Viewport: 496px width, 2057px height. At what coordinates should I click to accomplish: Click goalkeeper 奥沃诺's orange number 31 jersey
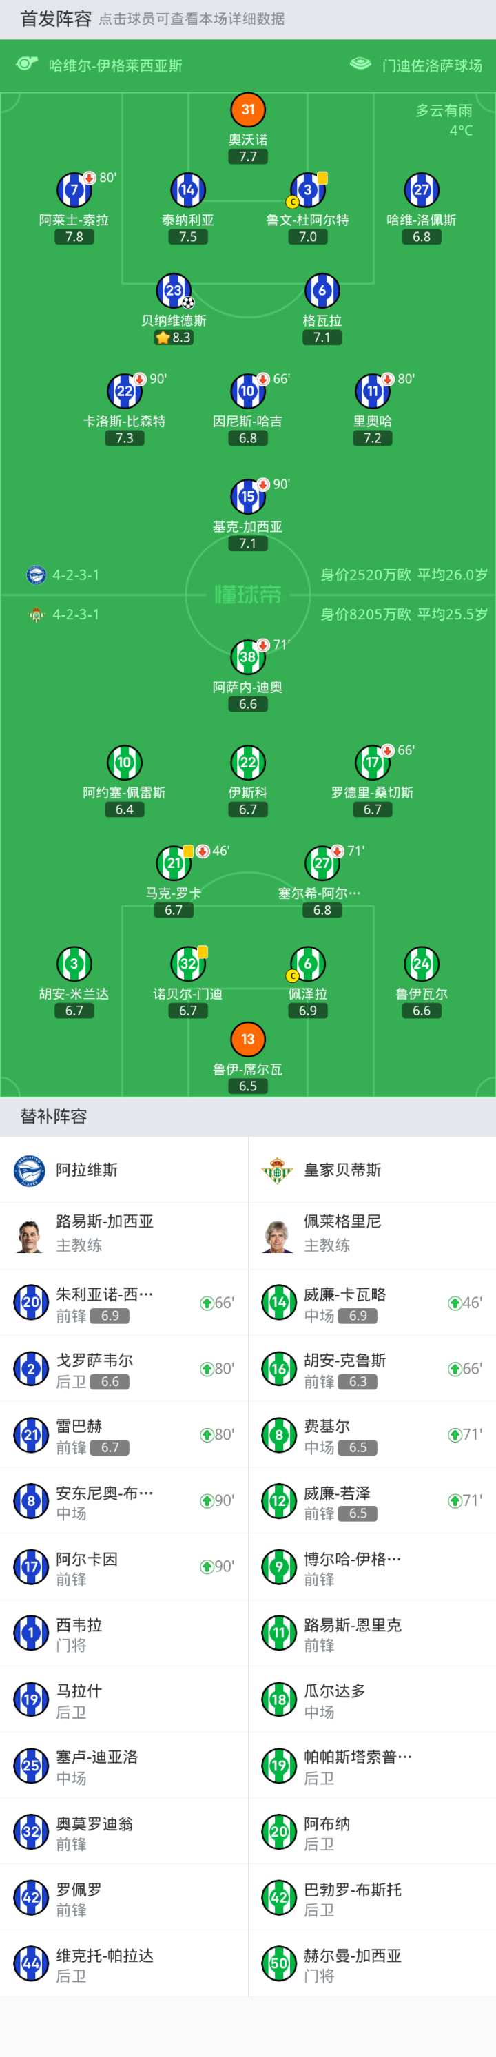(247, 110)
